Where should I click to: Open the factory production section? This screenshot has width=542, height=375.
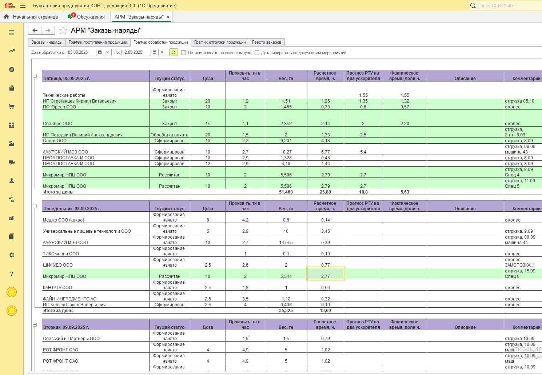(x=12, y=144)
